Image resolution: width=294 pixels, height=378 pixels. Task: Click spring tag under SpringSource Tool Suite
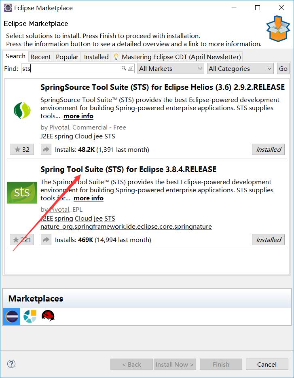tap(64, 136)
